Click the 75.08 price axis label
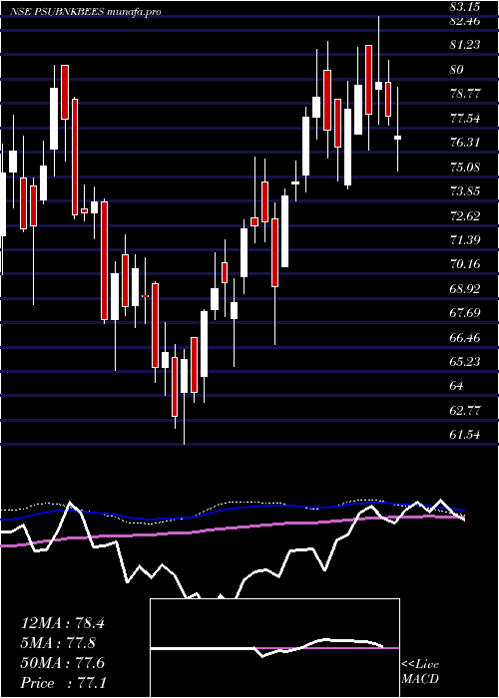The image size is (499, 698). (x=466, y=167)
